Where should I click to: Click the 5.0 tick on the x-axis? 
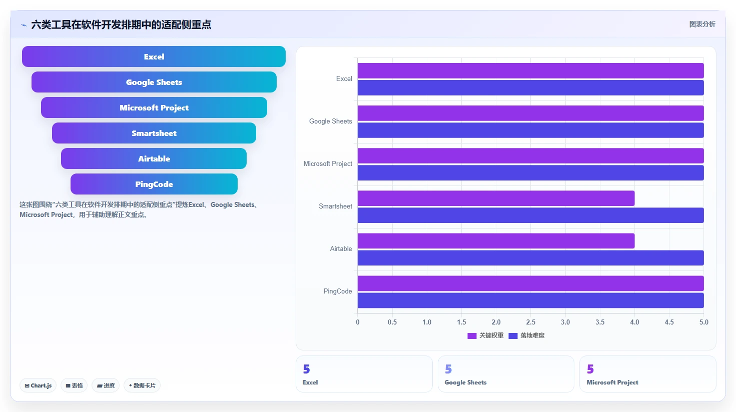703,322
